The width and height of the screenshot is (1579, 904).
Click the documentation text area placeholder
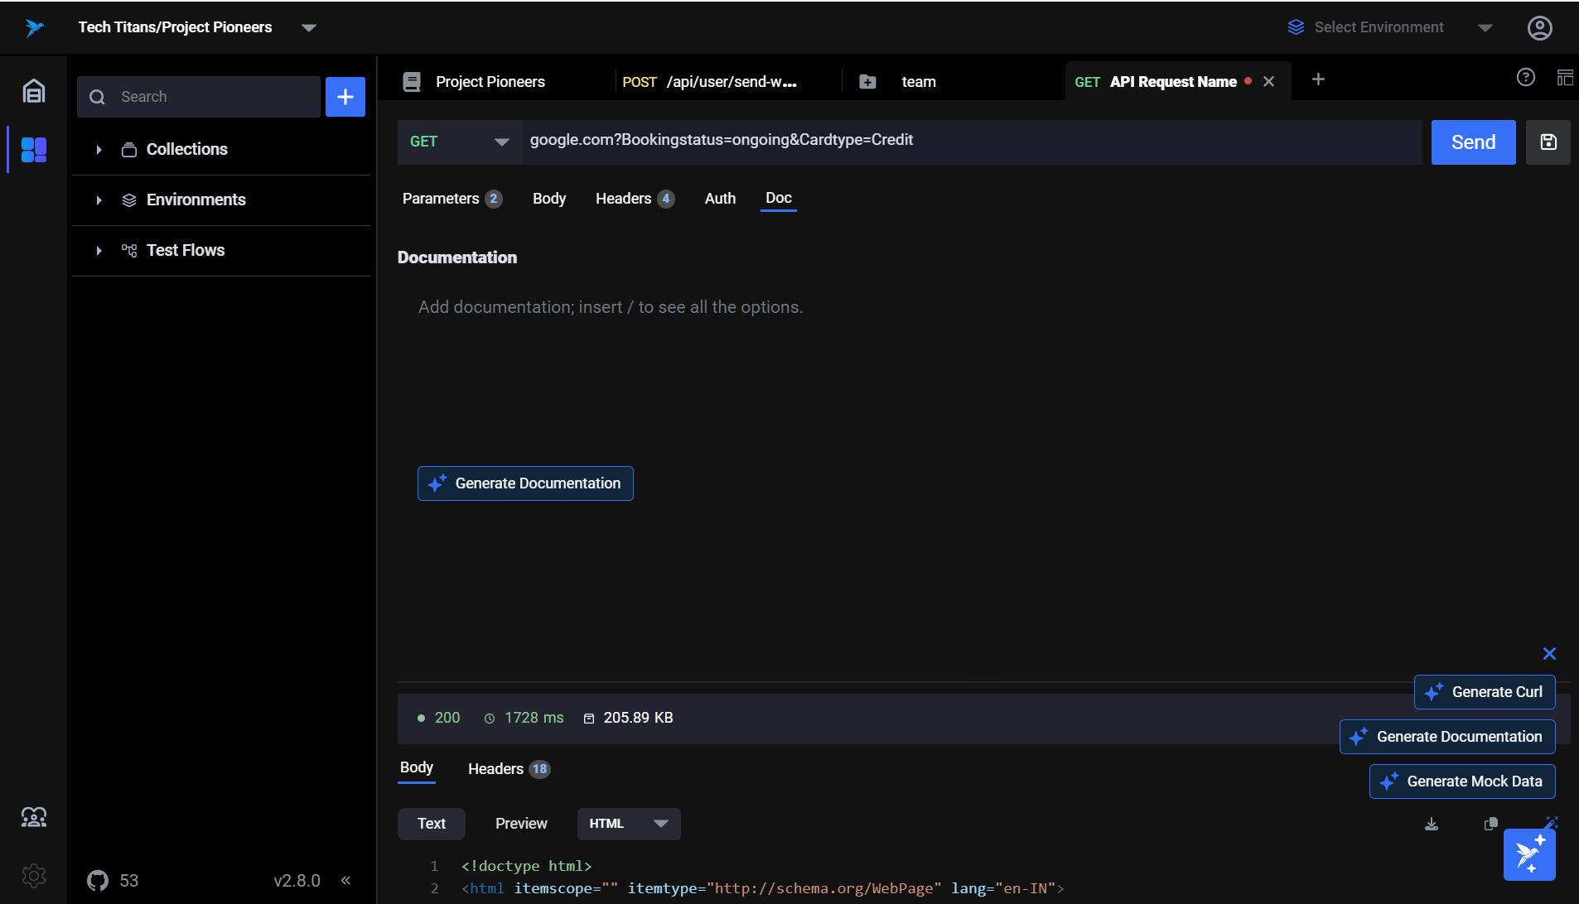(x=611, y=307)
